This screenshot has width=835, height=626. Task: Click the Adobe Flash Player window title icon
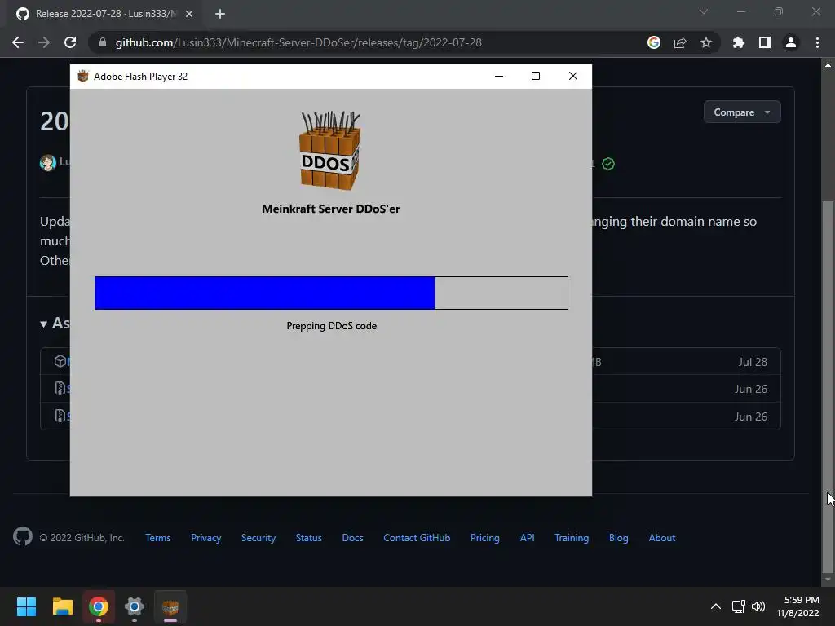[83, 76]
